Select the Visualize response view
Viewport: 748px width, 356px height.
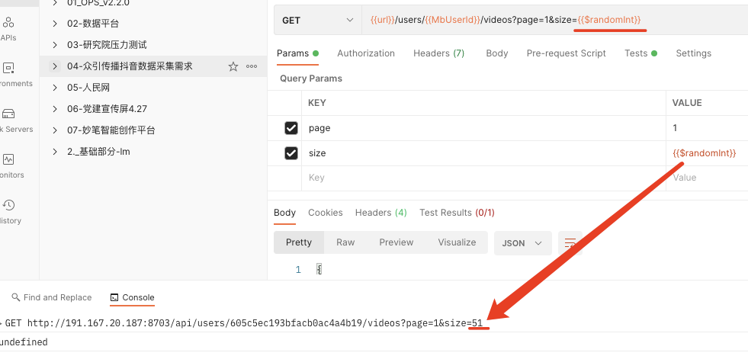tap(457, 242)
